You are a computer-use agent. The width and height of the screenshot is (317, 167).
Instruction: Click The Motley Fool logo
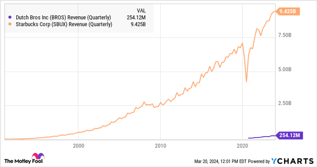point(24,159)
